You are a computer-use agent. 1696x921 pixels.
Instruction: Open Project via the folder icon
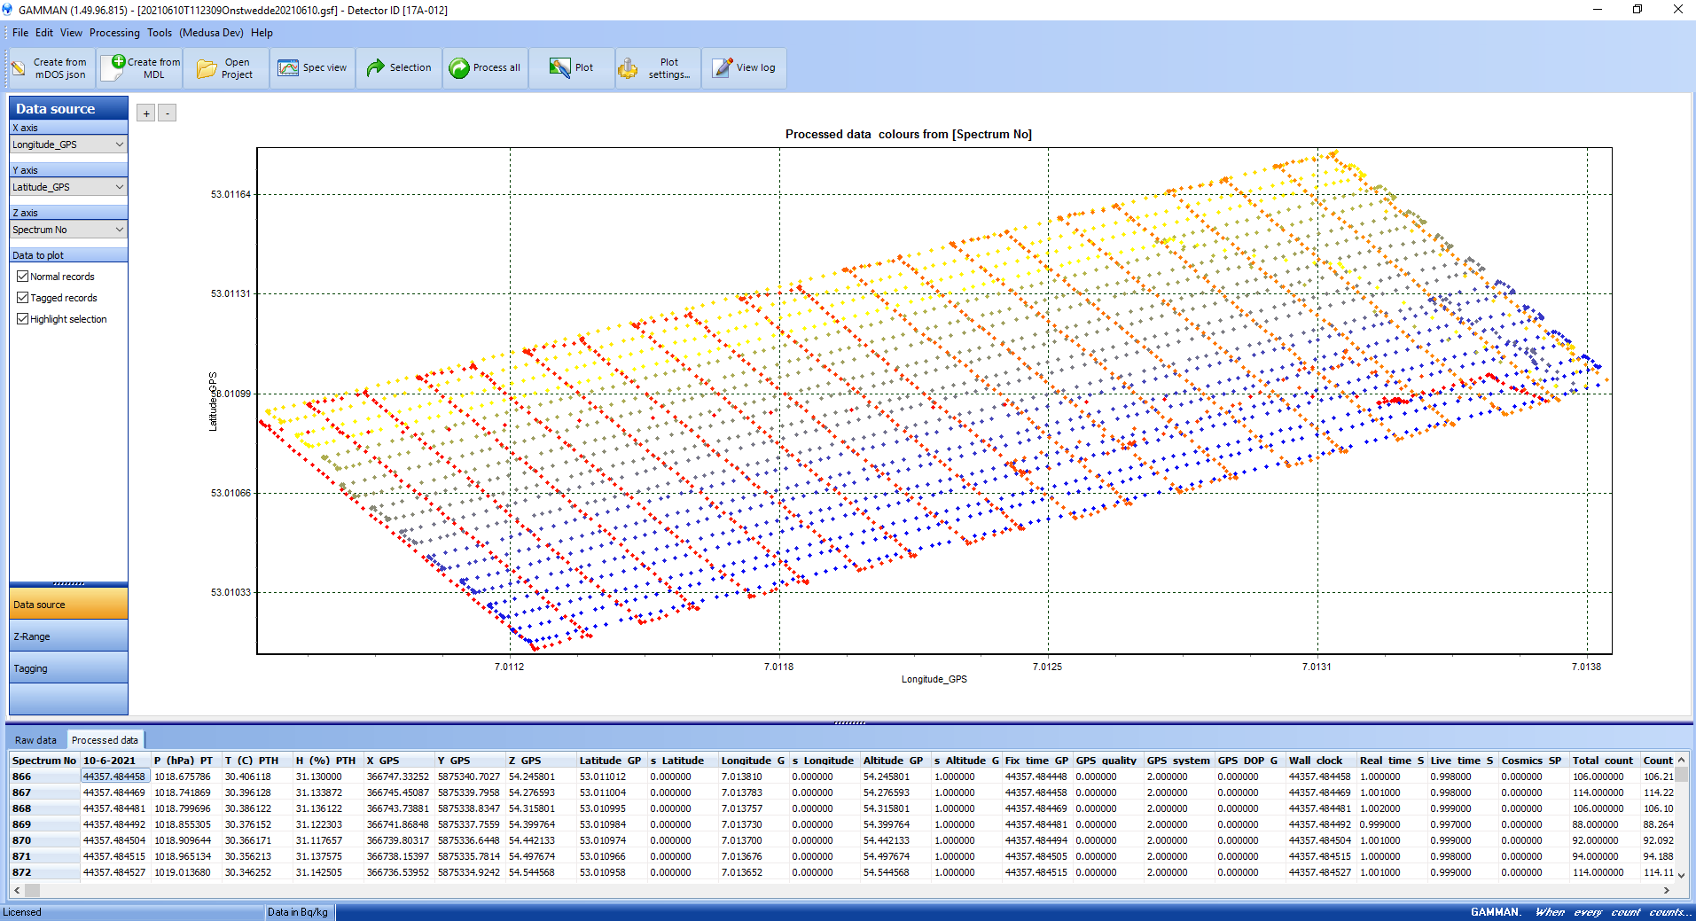point(207,68)
